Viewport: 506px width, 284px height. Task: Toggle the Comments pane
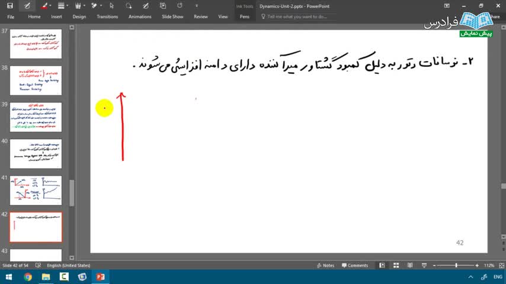(x=355, y=265)
